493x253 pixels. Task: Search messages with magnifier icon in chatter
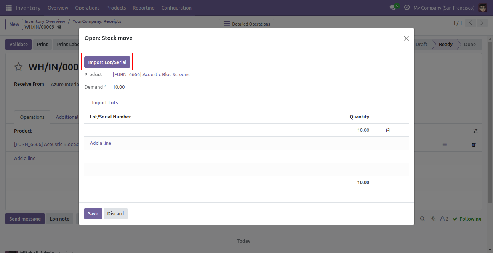[422, 219]
